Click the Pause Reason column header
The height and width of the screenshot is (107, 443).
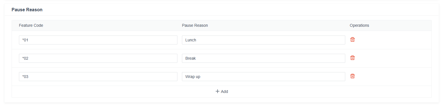(195, 25)
